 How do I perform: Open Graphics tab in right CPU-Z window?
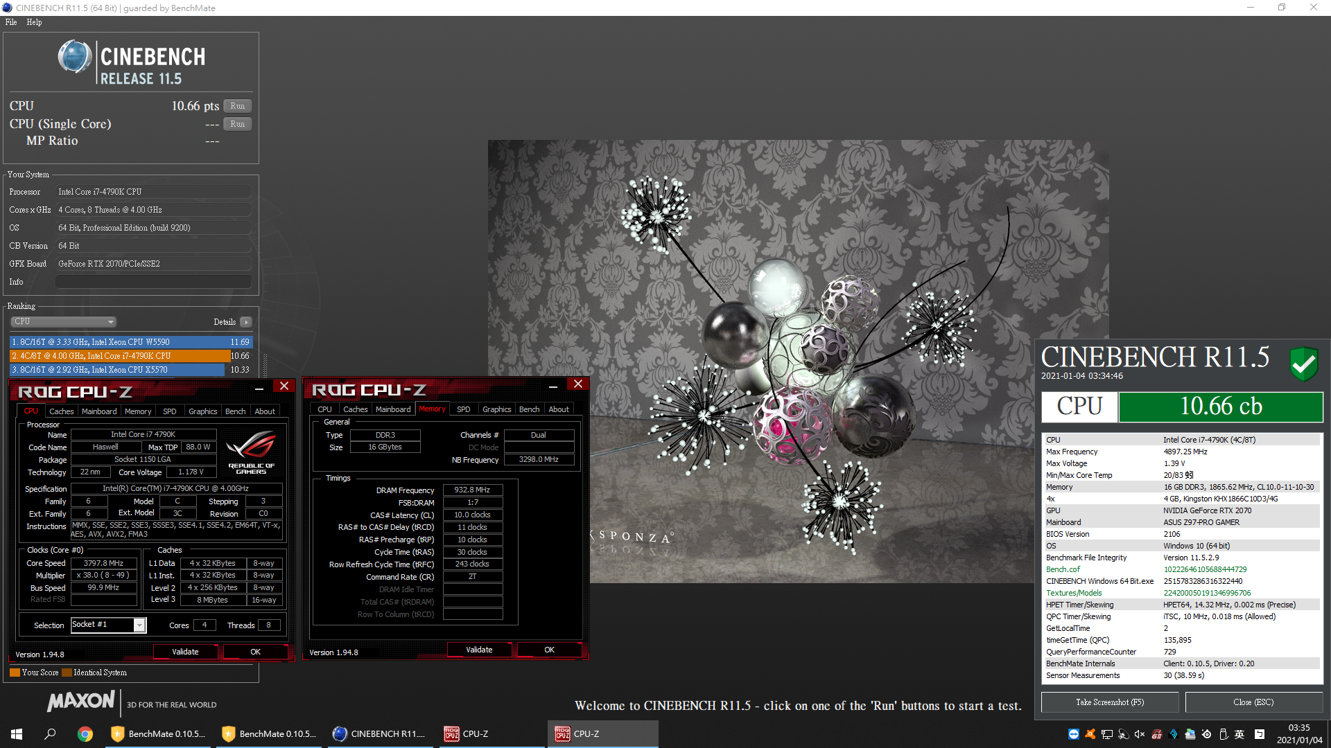[x=497, y=409]
